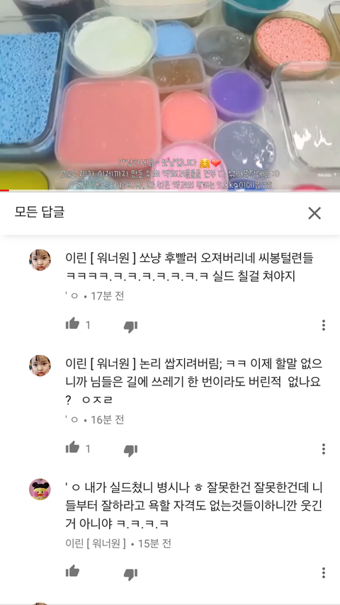Open options menu for 16분 전 comment
This screenshot has height=605, width=340.
point(324,448)
